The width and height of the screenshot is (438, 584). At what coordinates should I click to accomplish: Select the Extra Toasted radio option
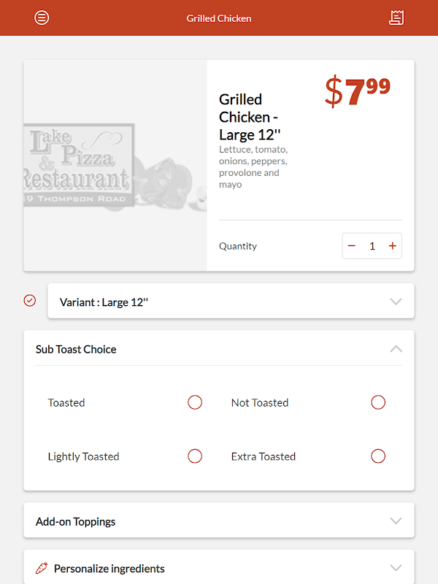378,456
